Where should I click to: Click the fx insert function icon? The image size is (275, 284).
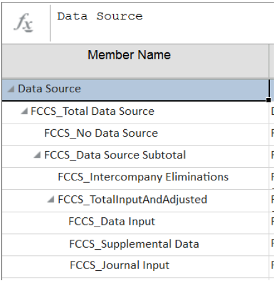tap(24, 22)
